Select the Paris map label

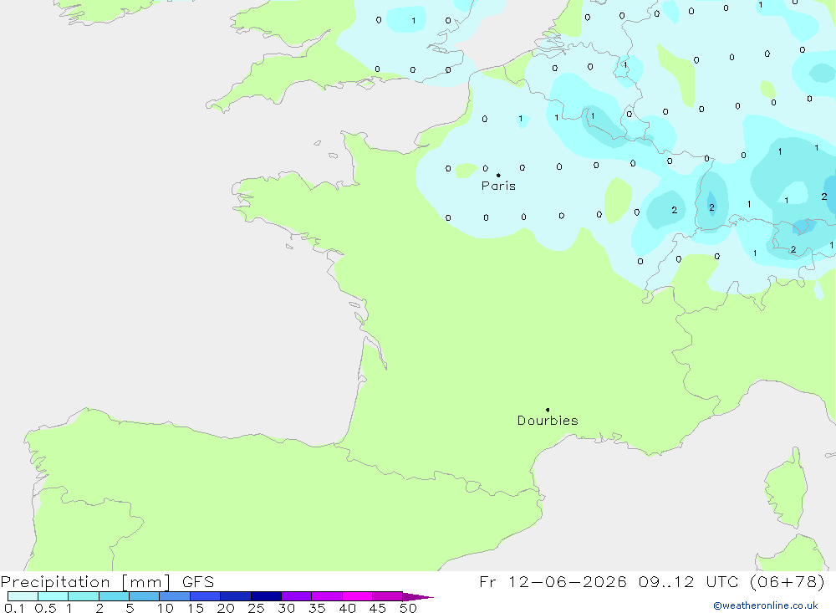498,186
